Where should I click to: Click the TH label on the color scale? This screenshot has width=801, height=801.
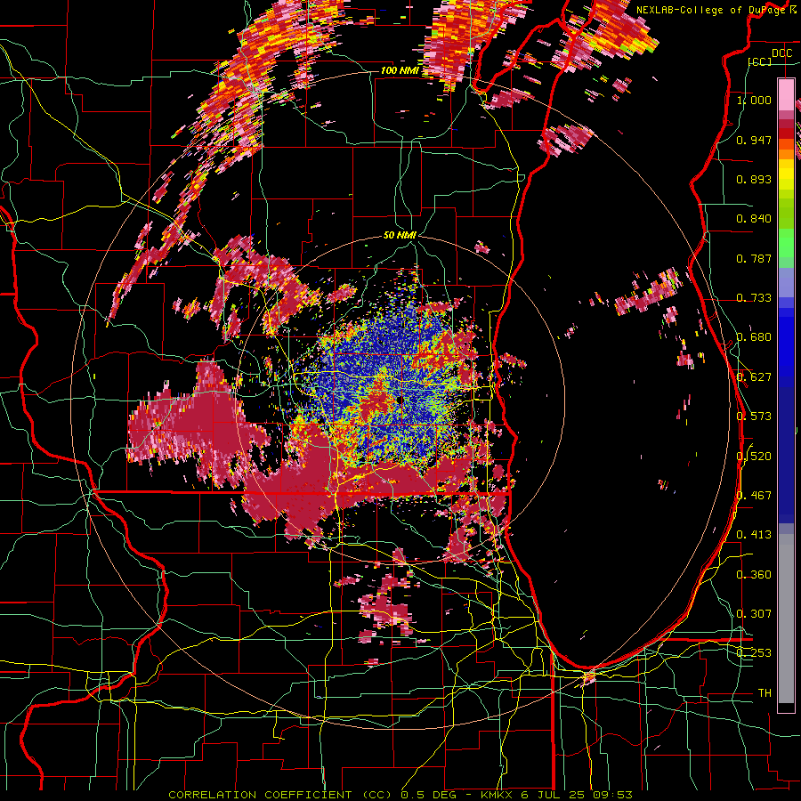(765, 693)
